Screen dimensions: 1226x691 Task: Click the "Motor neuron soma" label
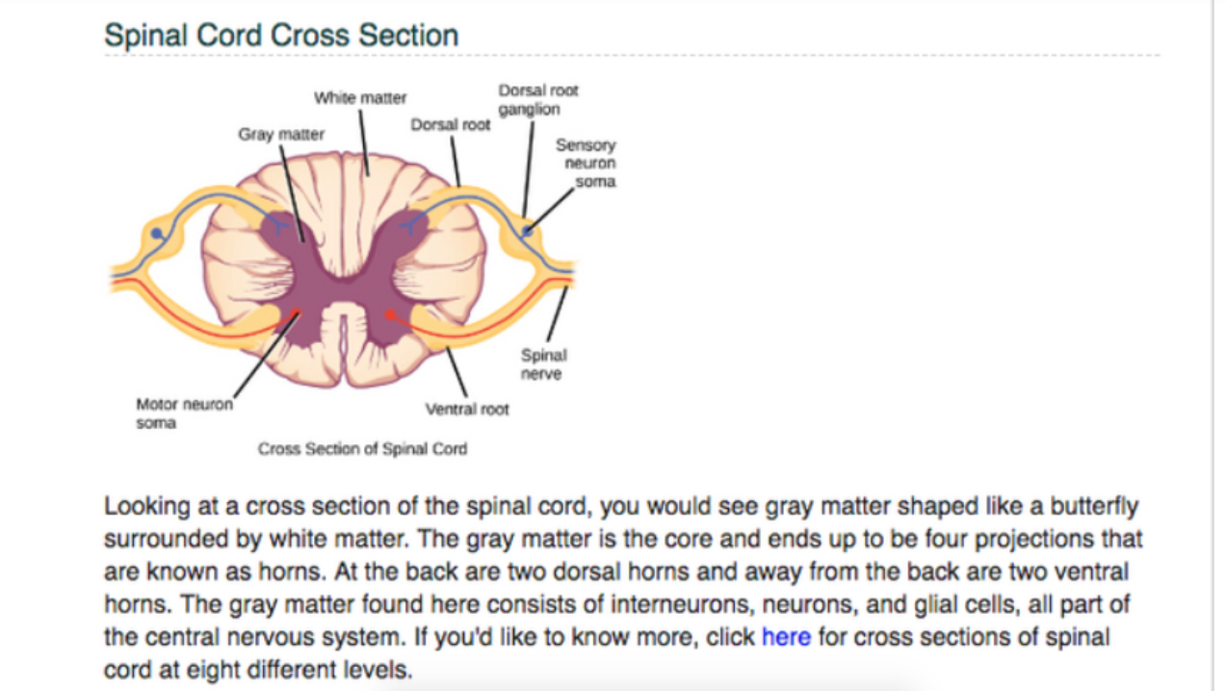pos(184,413)
